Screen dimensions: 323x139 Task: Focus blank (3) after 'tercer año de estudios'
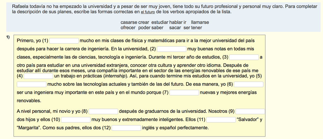point(244,57)
